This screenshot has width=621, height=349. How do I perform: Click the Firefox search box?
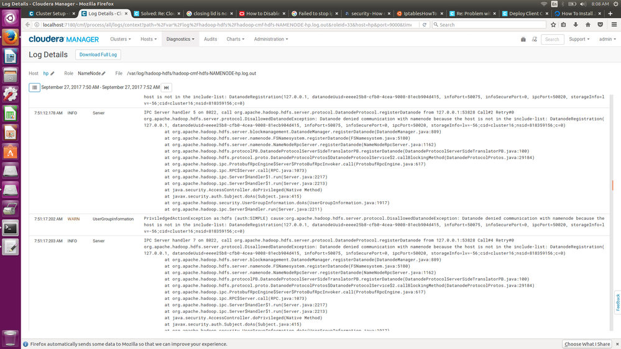(x=489, y=25)
